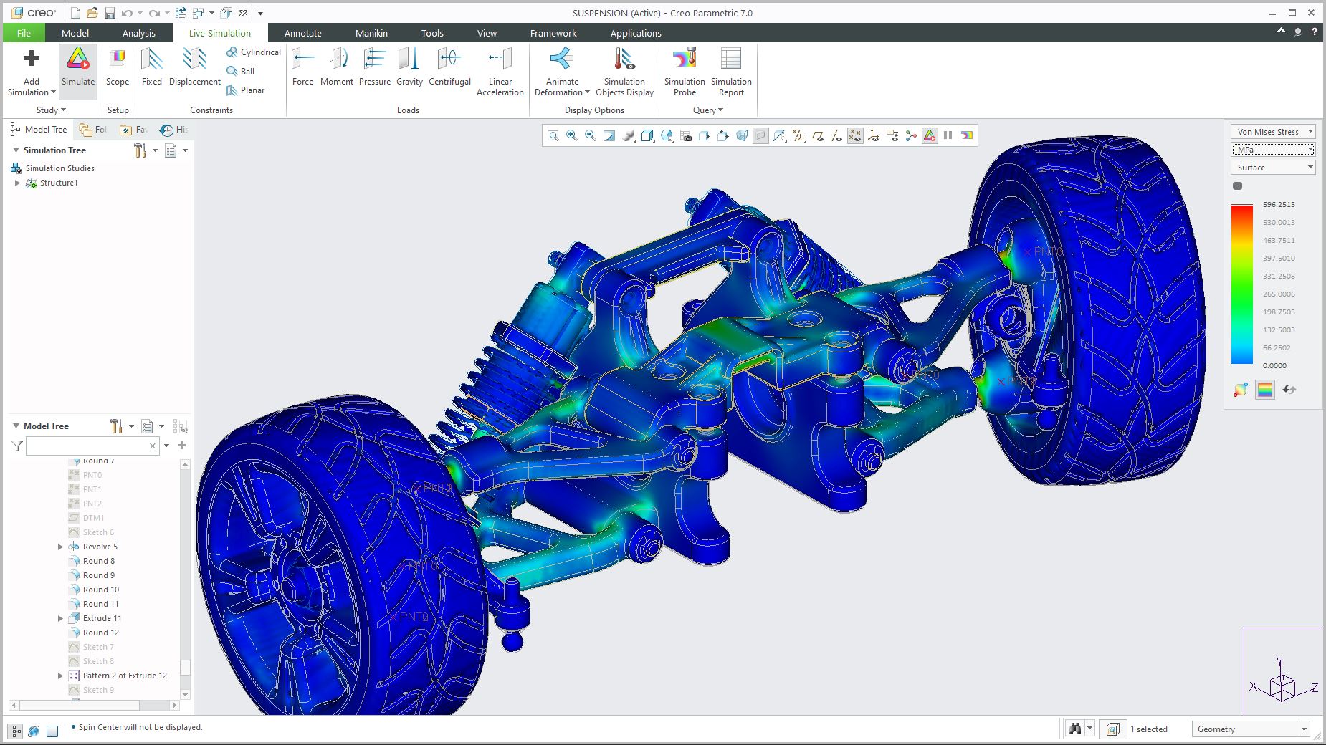The width and height of the screenshot is (1326, 745).
Task: Apply a Force load
Action: (x=303, y=69)
